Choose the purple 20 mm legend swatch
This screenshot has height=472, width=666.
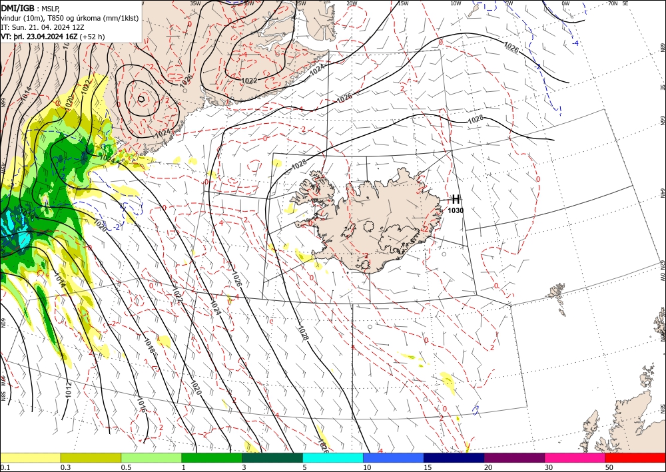pyautogui.click(x=514, y=457)
